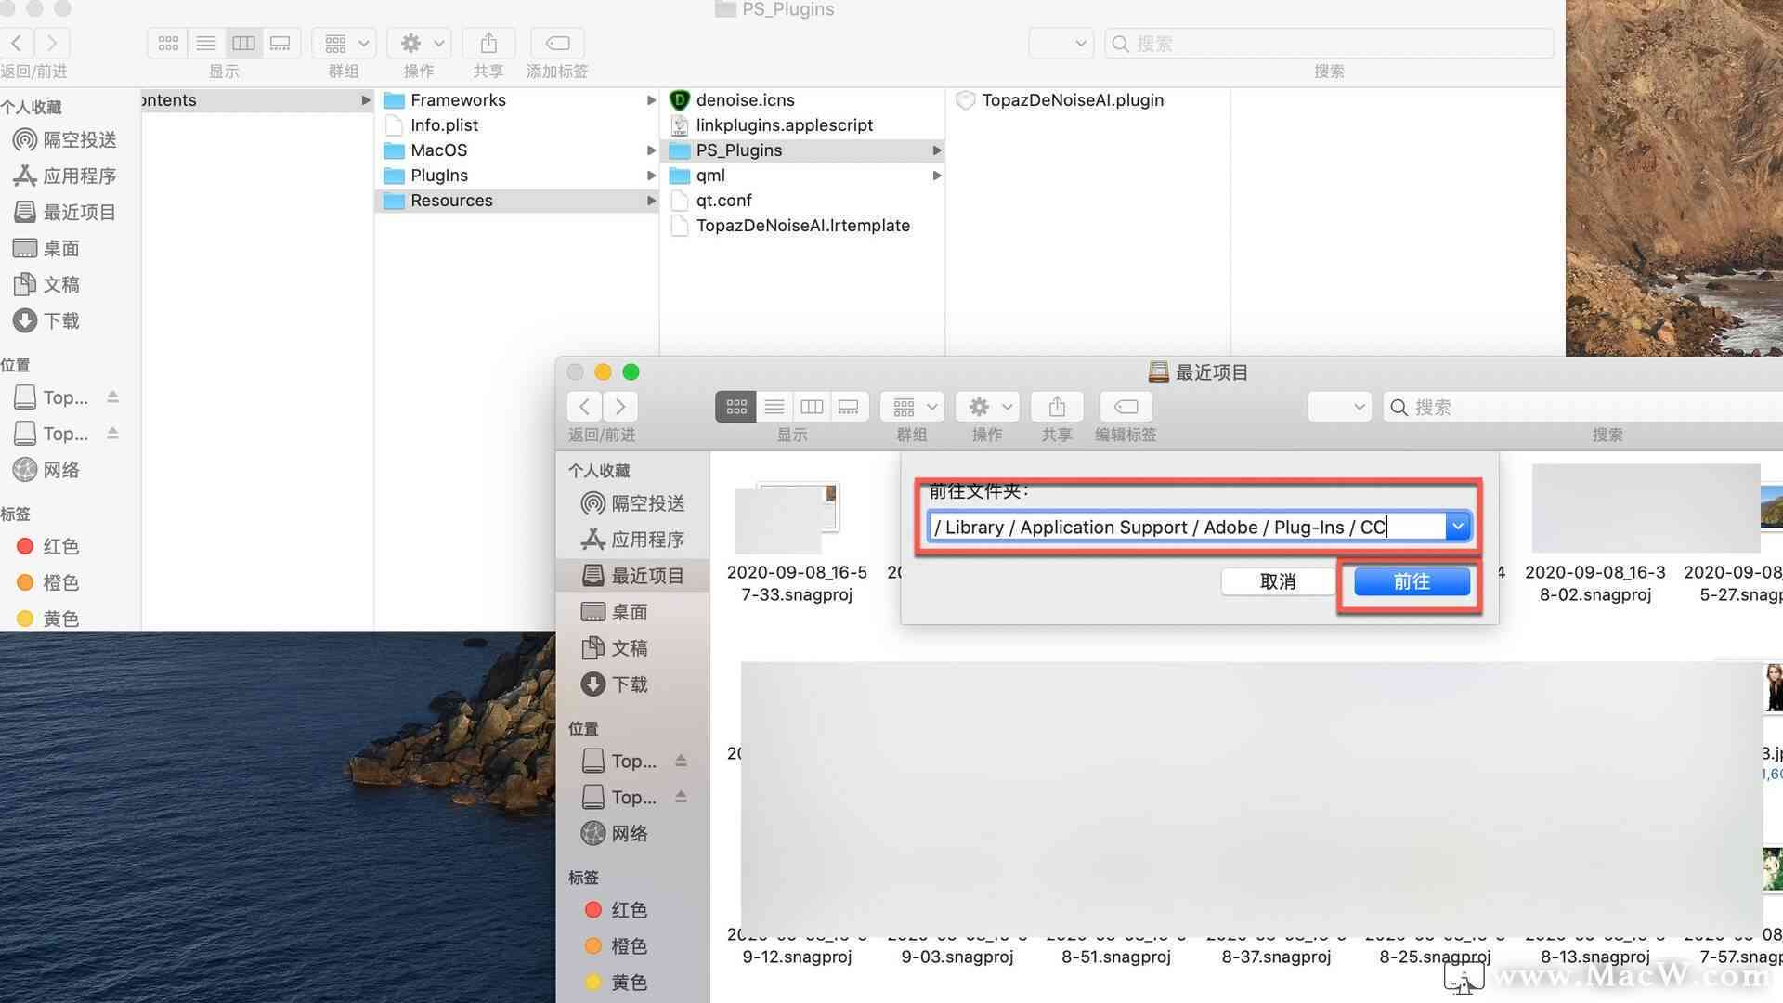Screen dimensions: 1783x1003
Task: Open the path history dropdown arrow
Action: (x=1458, y=528)
